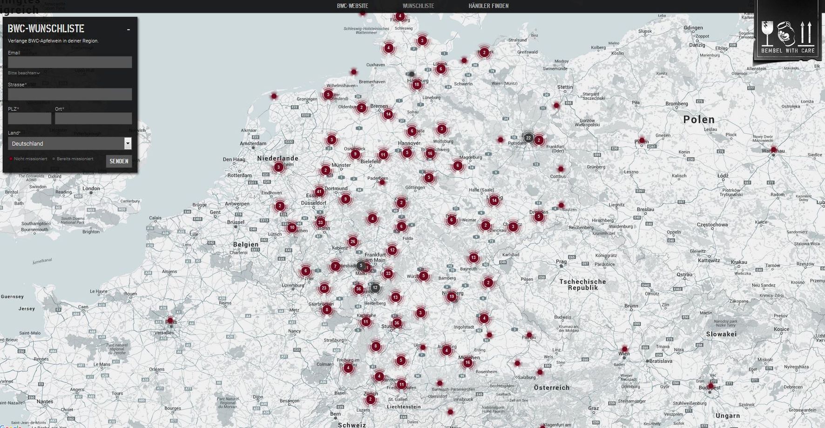Open the 33 cluster marker near Bonn
This screenshot has width=825, height=428.
click(320, 222)
